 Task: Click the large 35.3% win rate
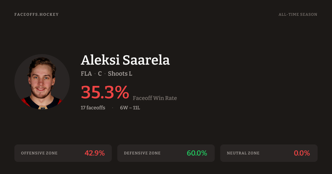(x=105, y=92)
